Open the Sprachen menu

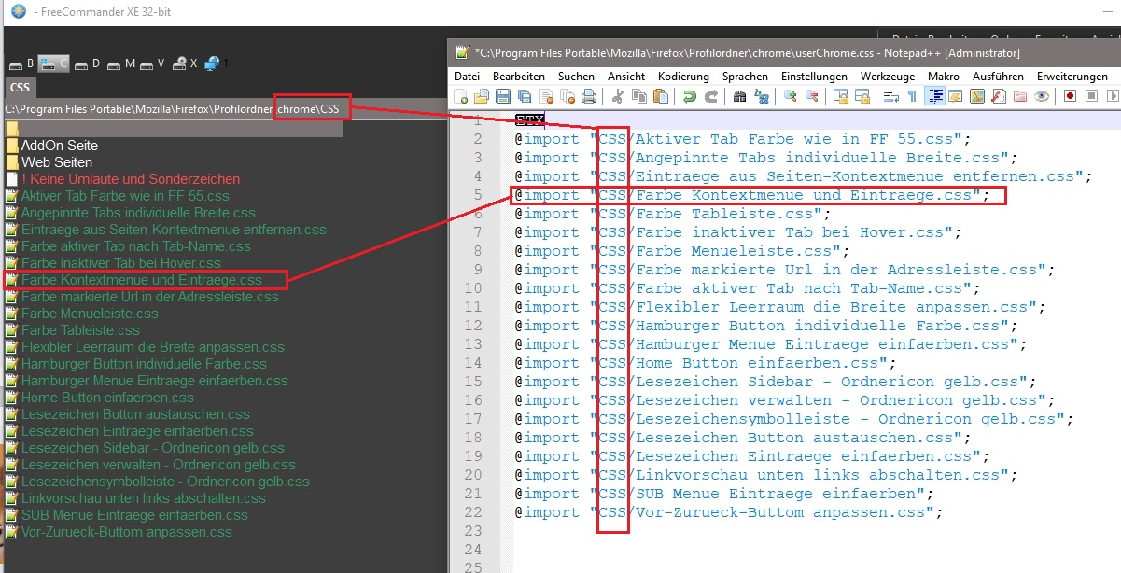click(x=745, y=76)
